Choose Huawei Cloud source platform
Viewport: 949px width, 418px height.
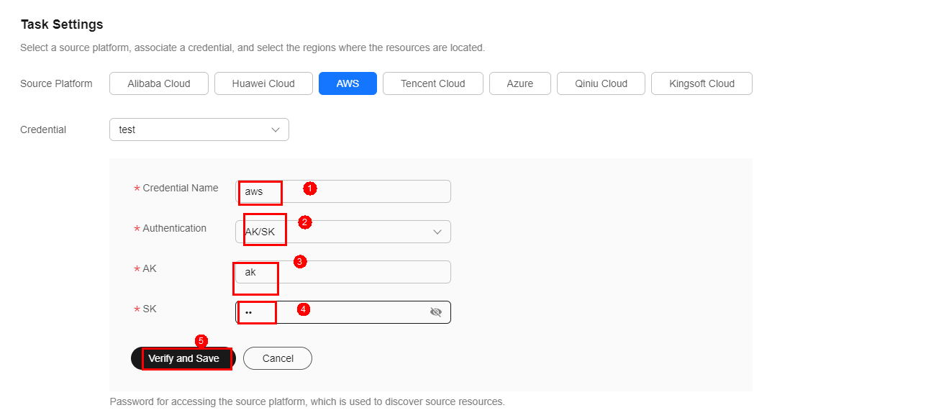coord(263,83)
